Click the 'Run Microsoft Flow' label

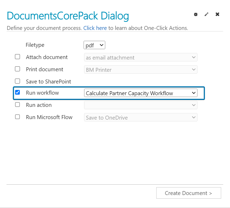coord(49,117)
